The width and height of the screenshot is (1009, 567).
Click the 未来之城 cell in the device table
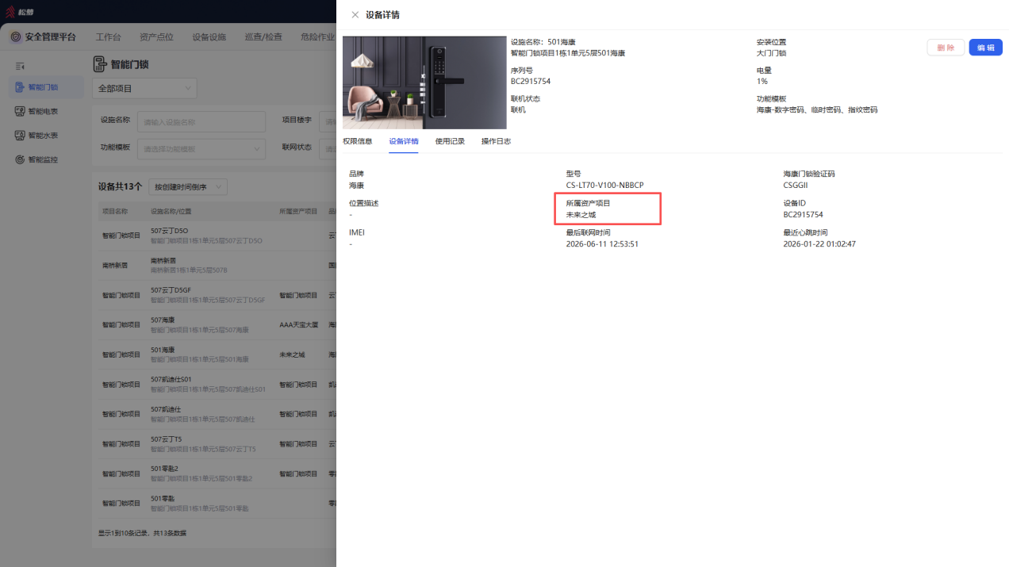pyautogui.click(x=292, y=354)
